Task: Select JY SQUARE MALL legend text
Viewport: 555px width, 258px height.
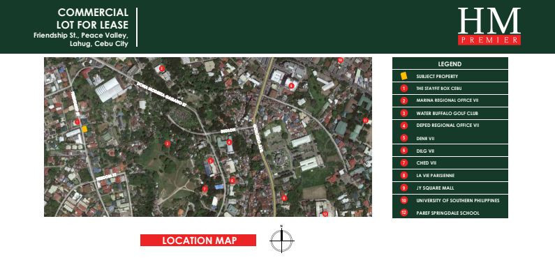Action: coord(435,188)
